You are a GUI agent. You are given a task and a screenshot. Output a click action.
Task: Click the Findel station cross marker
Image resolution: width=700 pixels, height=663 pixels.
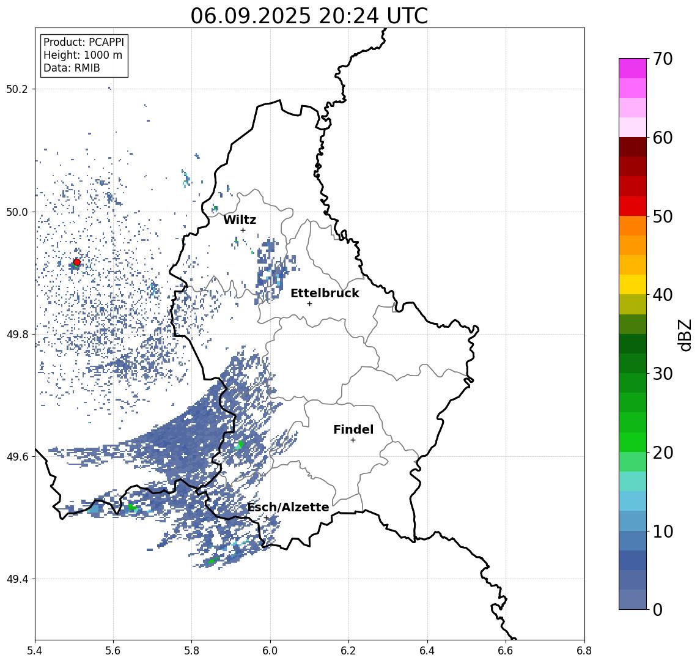(x=353, y=440)
